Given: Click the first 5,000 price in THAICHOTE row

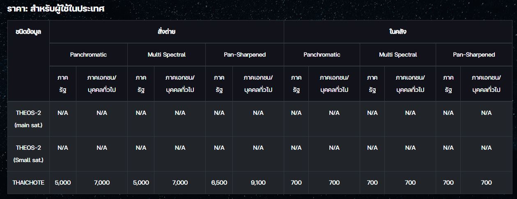Looking at the screenshot, I should point(63,183).
